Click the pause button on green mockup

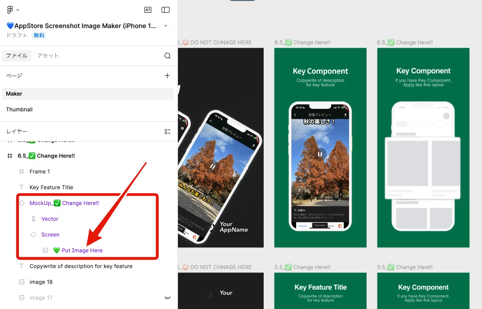click(x=320, y=154)
